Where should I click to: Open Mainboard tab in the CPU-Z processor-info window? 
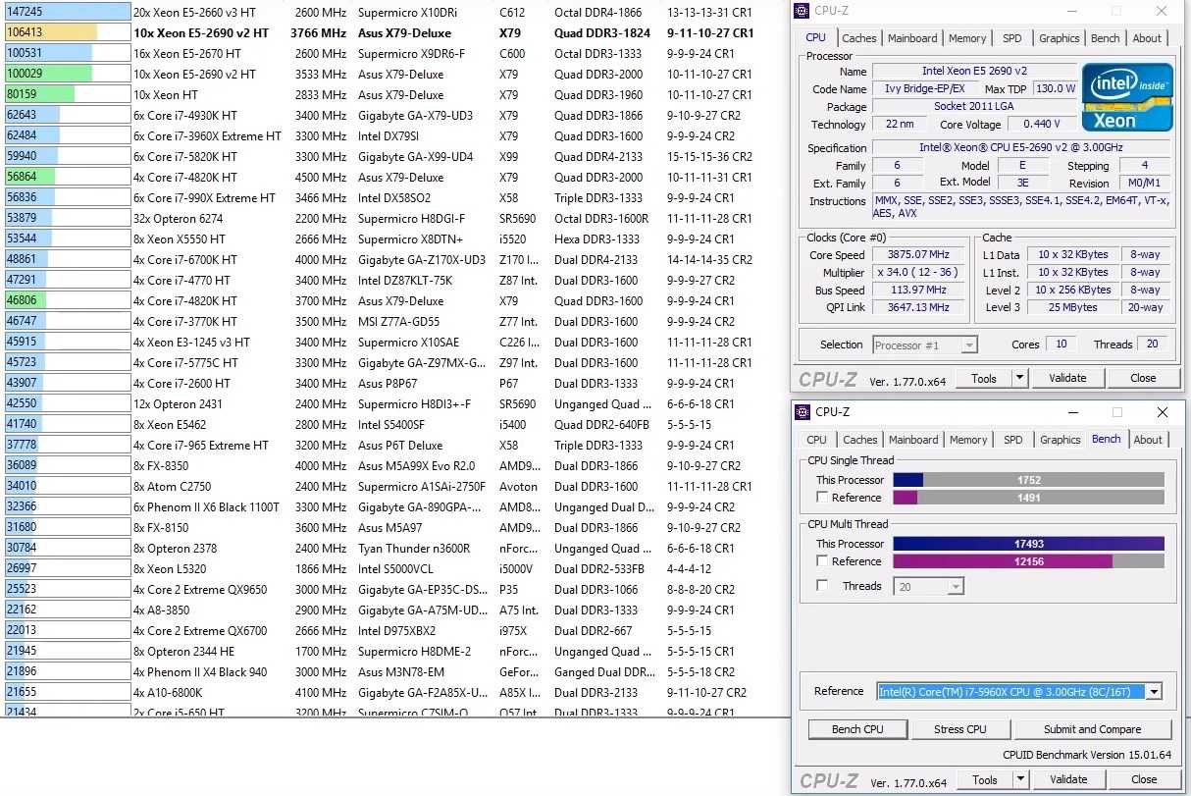click(x=912, y=38)
